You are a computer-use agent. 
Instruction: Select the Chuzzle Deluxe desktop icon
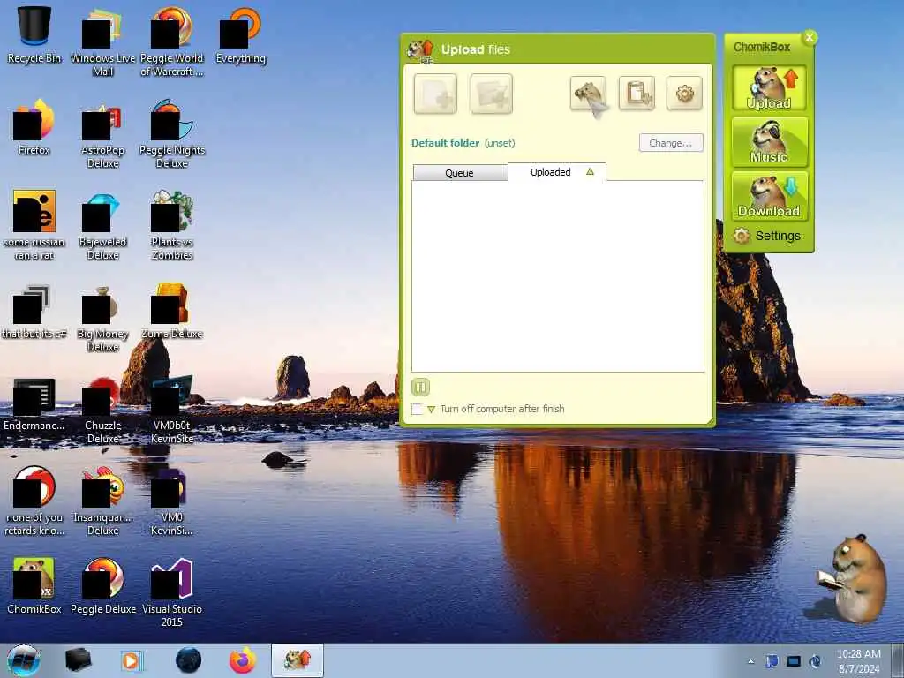102,410
